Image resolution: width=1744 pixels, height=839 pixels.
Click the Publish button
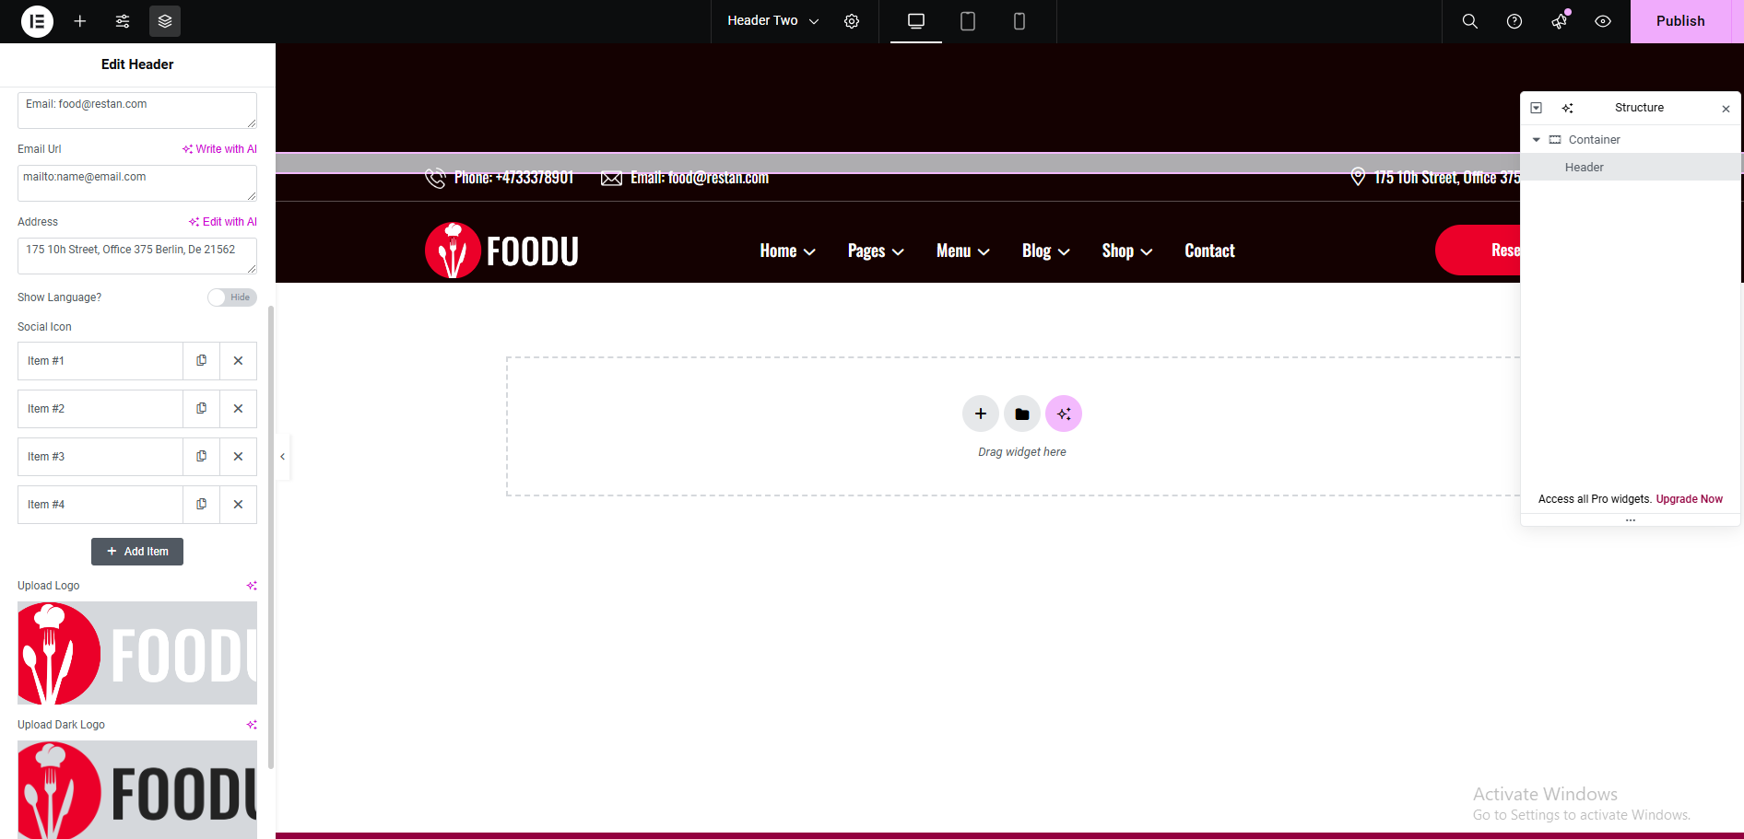coord(1679,21)
